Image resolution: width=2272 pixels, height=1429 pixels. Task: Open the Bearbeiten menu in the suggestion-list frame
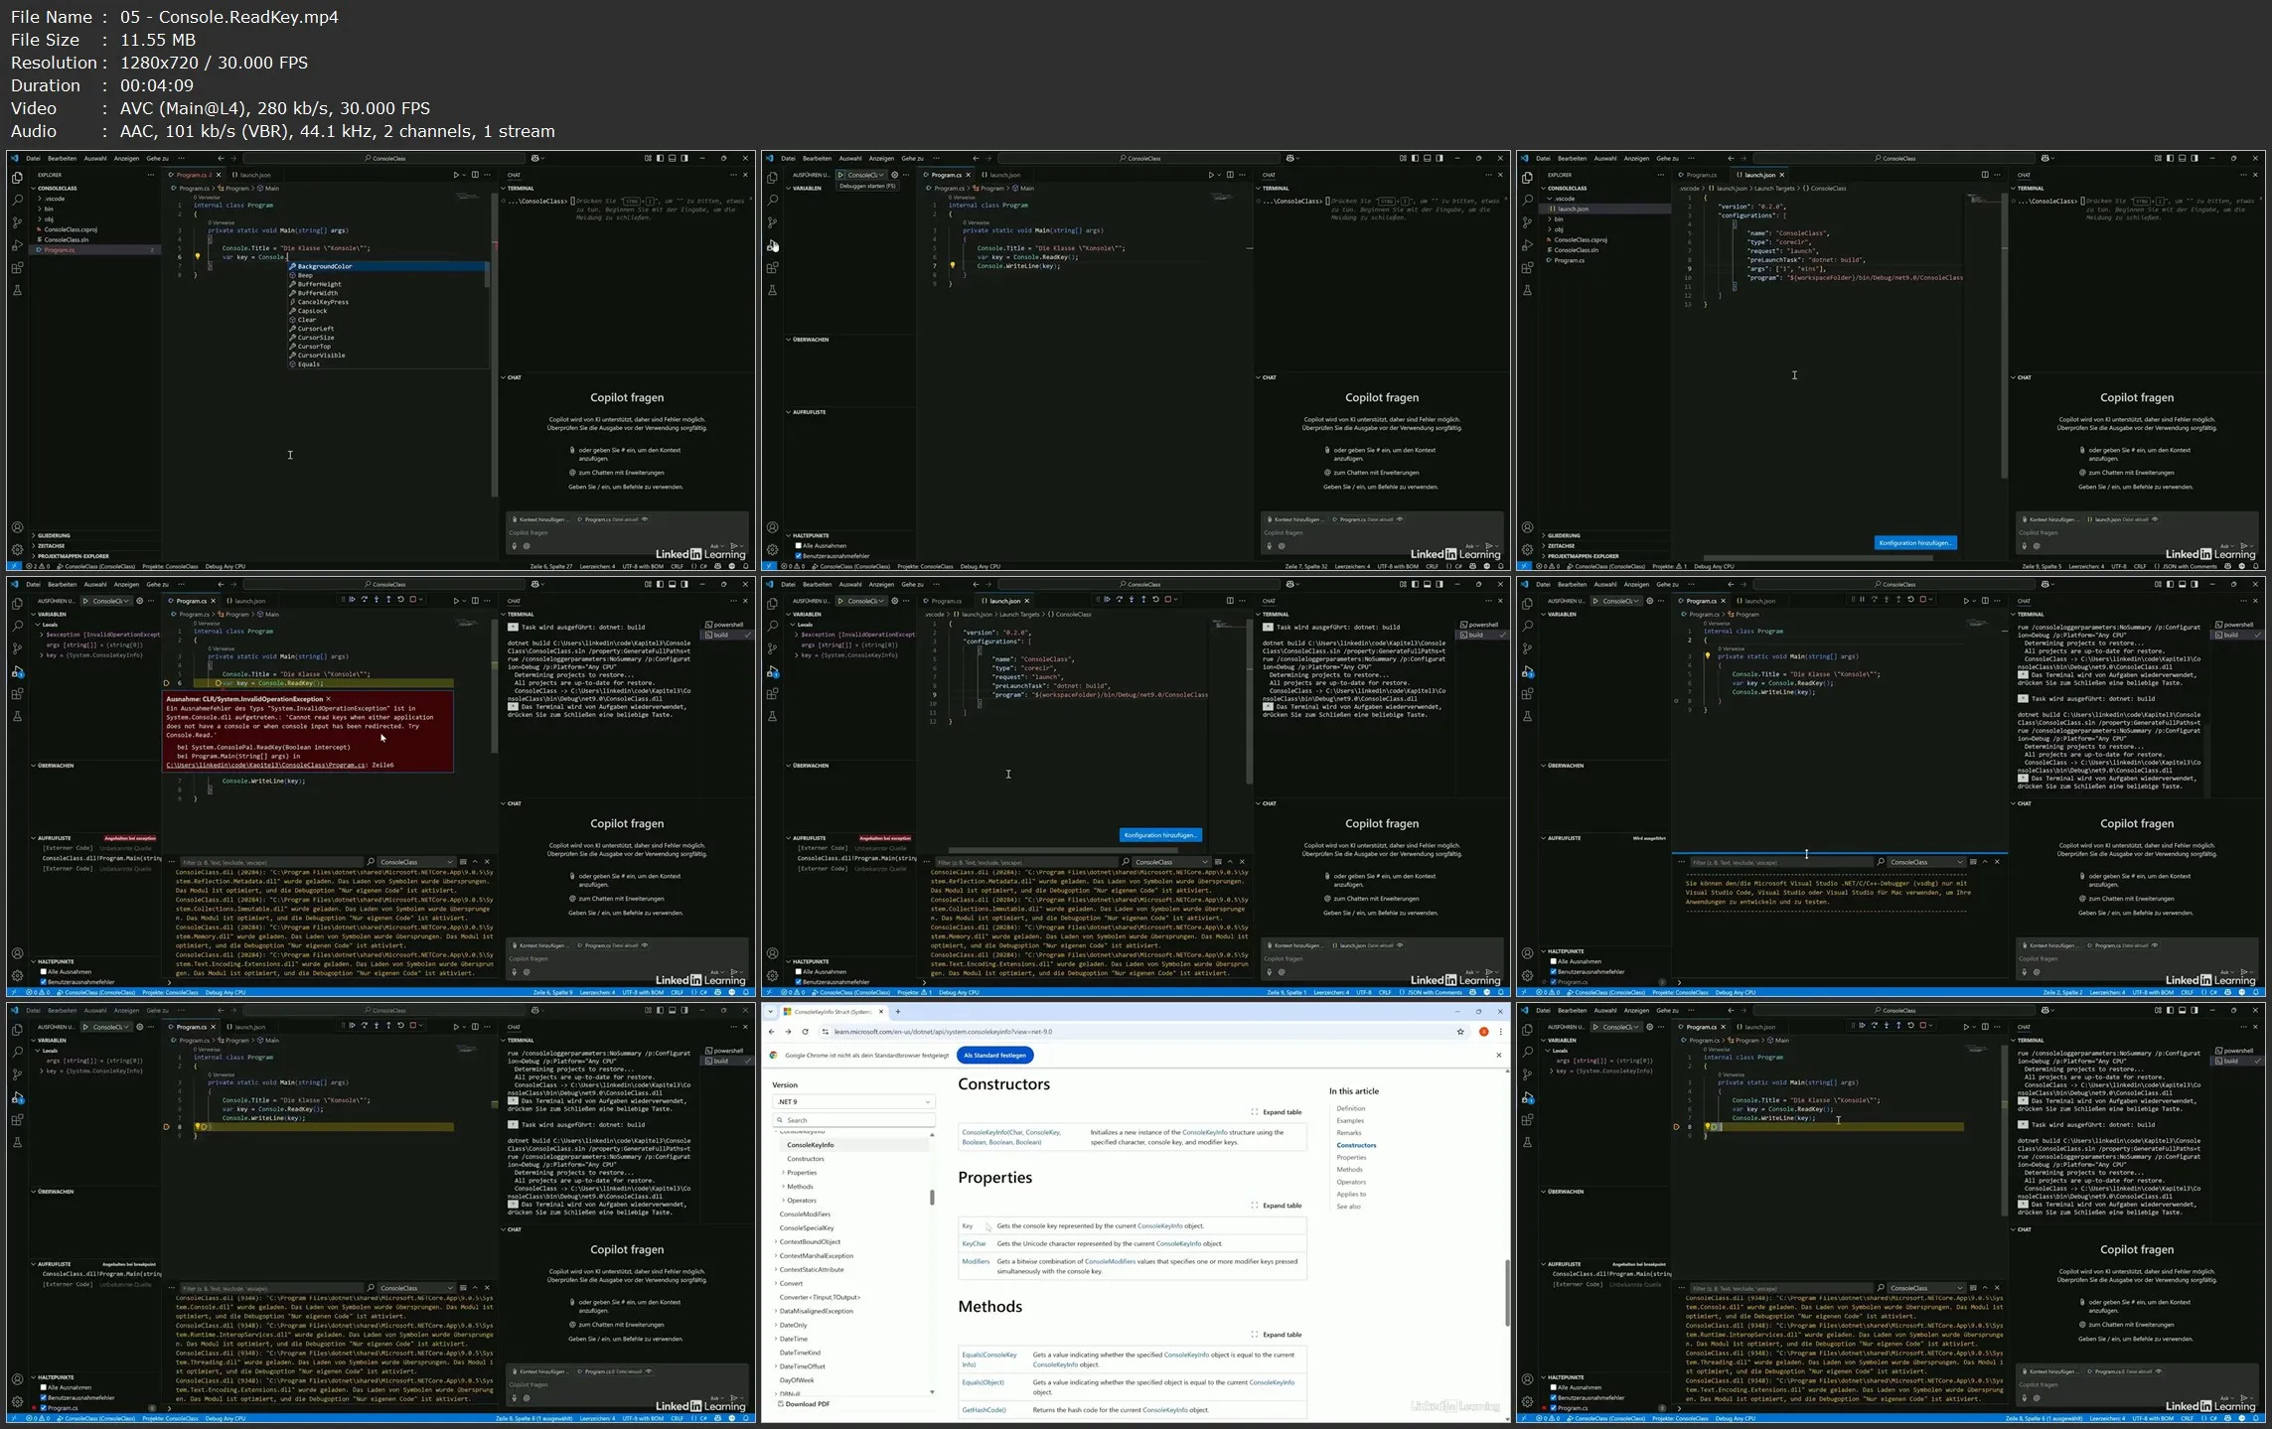62,158
